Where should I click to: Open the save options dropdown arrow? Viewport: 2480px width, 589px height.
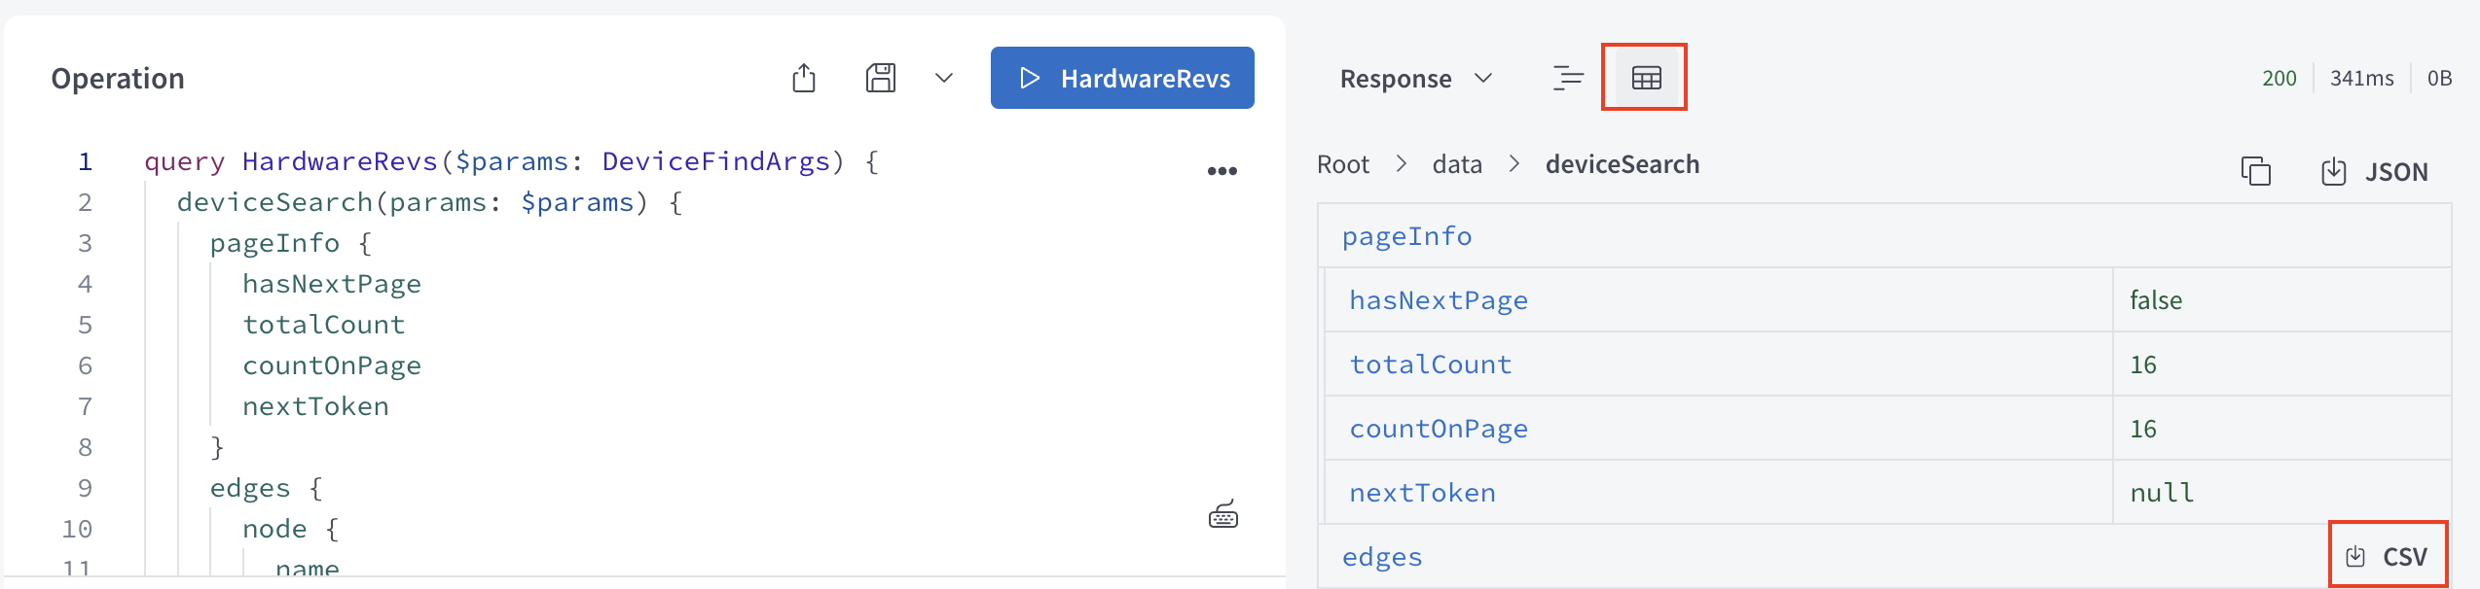[943, 78]
